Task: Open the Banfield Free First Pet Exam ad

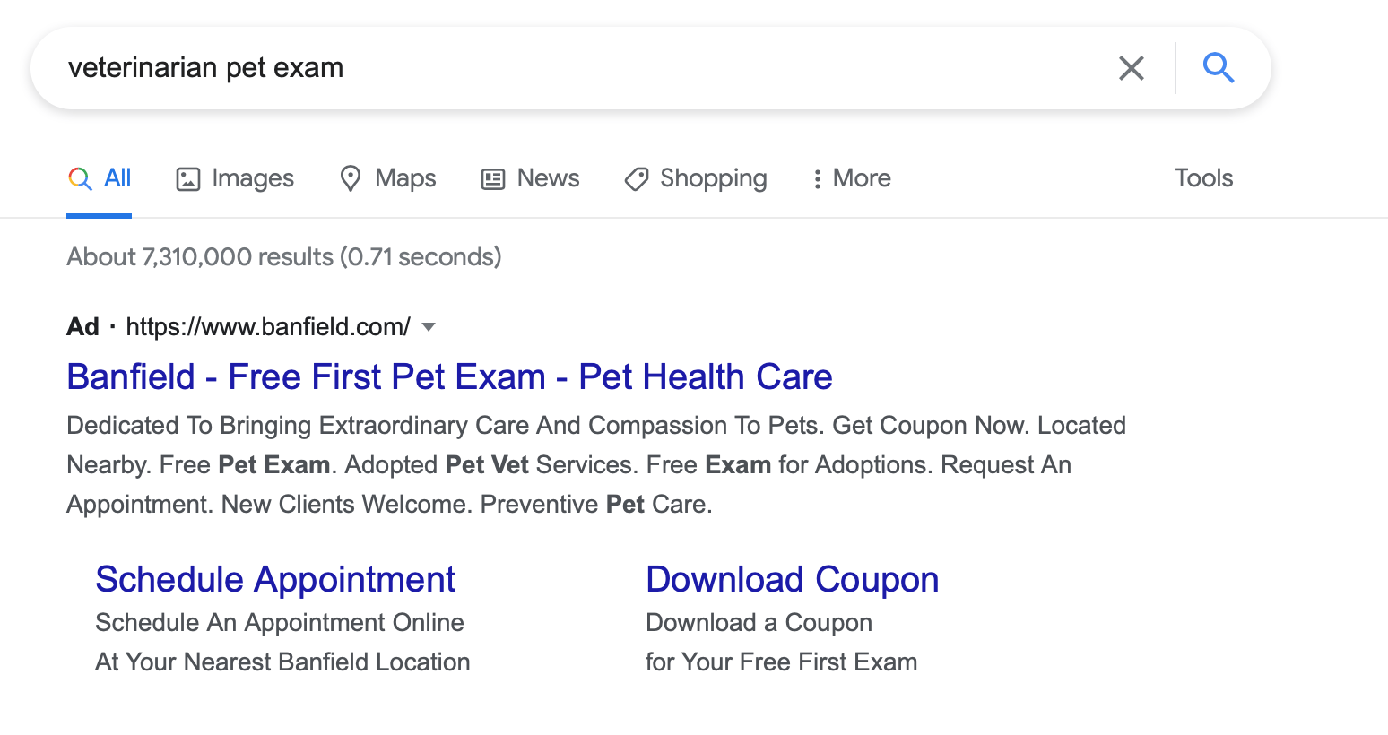Action: (448, 376)
